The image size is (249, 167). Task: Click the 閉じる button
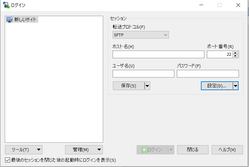(x=193, y=150)
